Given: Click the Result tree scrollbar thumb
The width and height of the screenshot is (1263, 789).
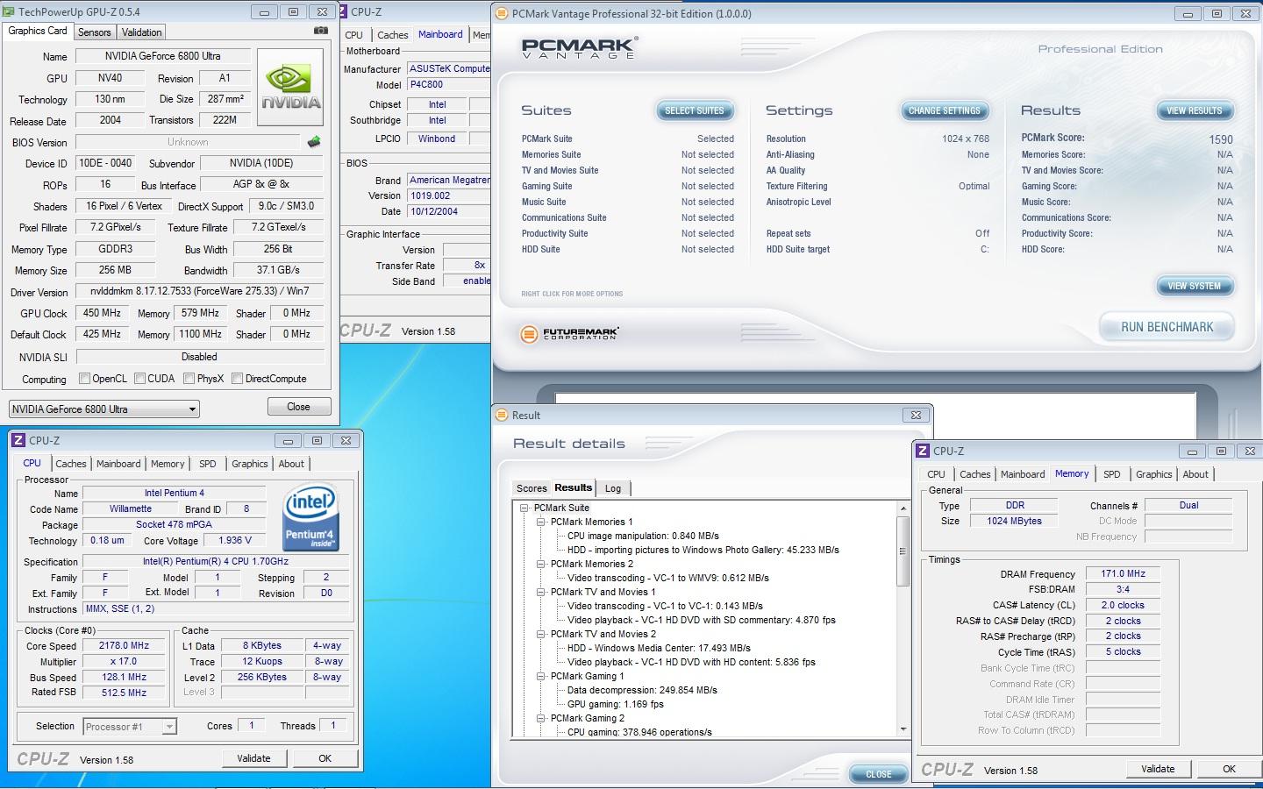Looking at the screenshot, I should coord(903,551).
